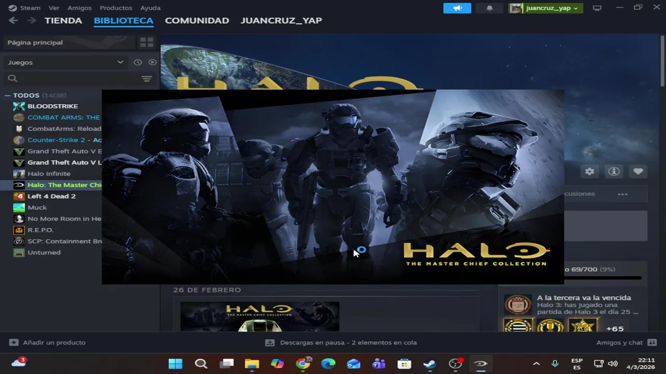The height and width of the screenshot is (374, 666).
Task: Open the notifications bell
Action: pyautogui.click(x=489, y=8)
